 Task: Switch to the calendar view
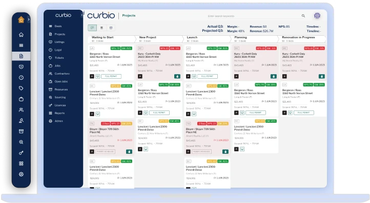click(x=111, y=28)
